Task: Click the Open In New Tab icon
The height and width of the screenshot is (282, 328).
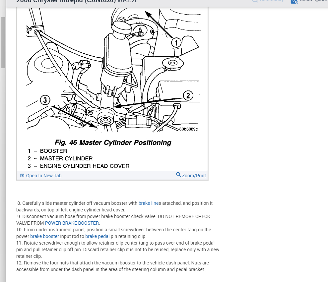Action: click(22, 175)
